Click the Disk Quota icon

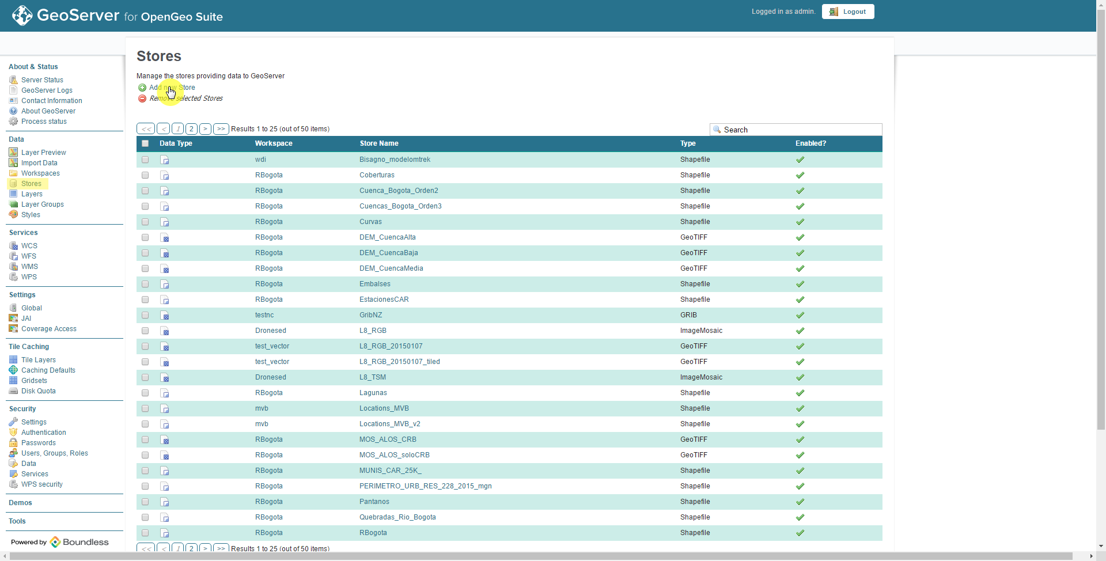[13, 391]
